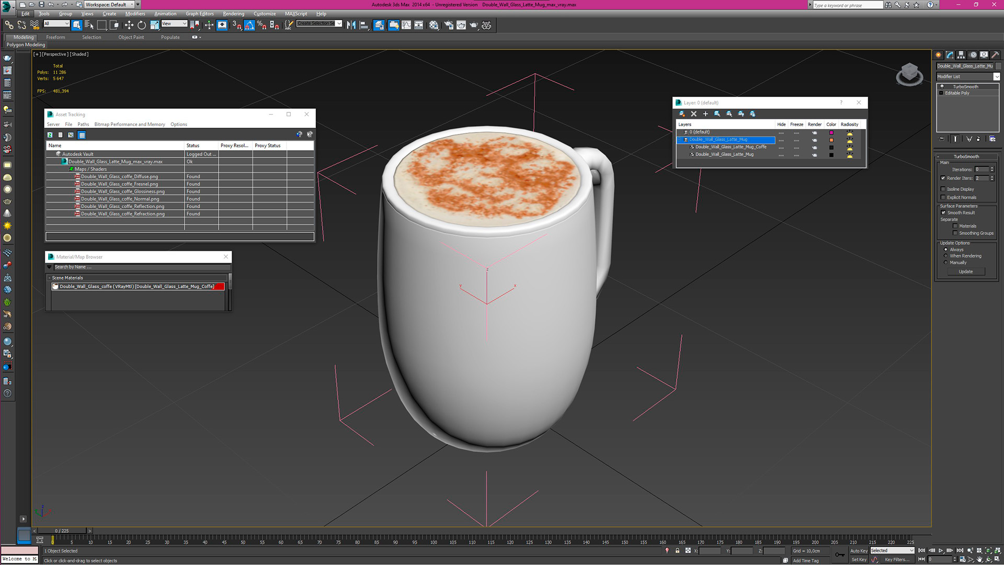Enable Isoline Display checkbox
This screenshot has height=565, width=1004.
pos(943,189)
